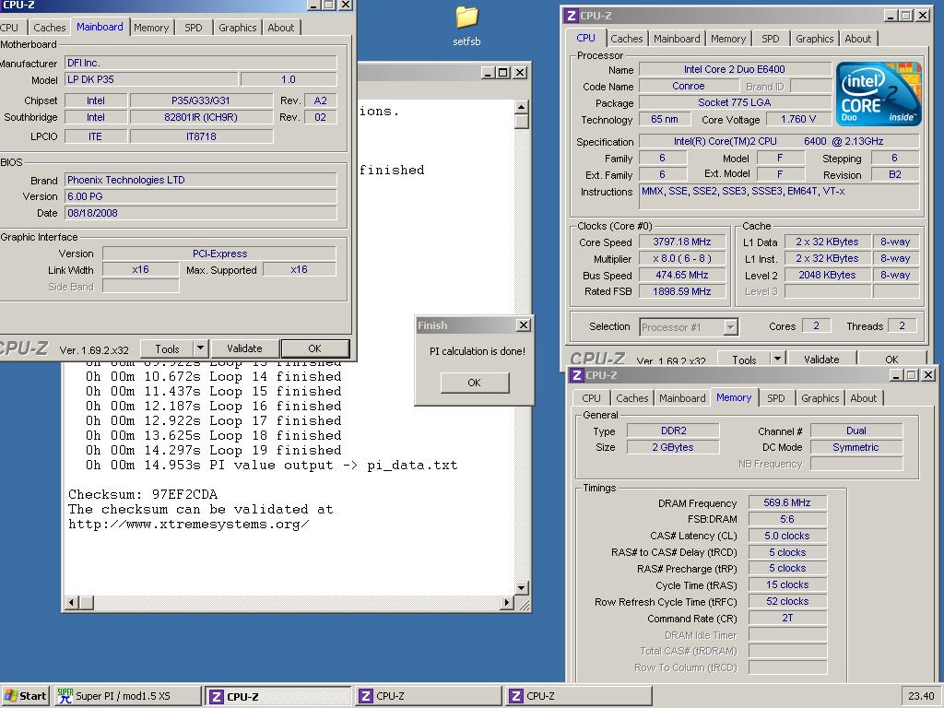The height and width of the screenshot is (708, 944).
Task: Switch to CPU tab in Memory window
Action: pyautogui.click(x=591, y=398)
